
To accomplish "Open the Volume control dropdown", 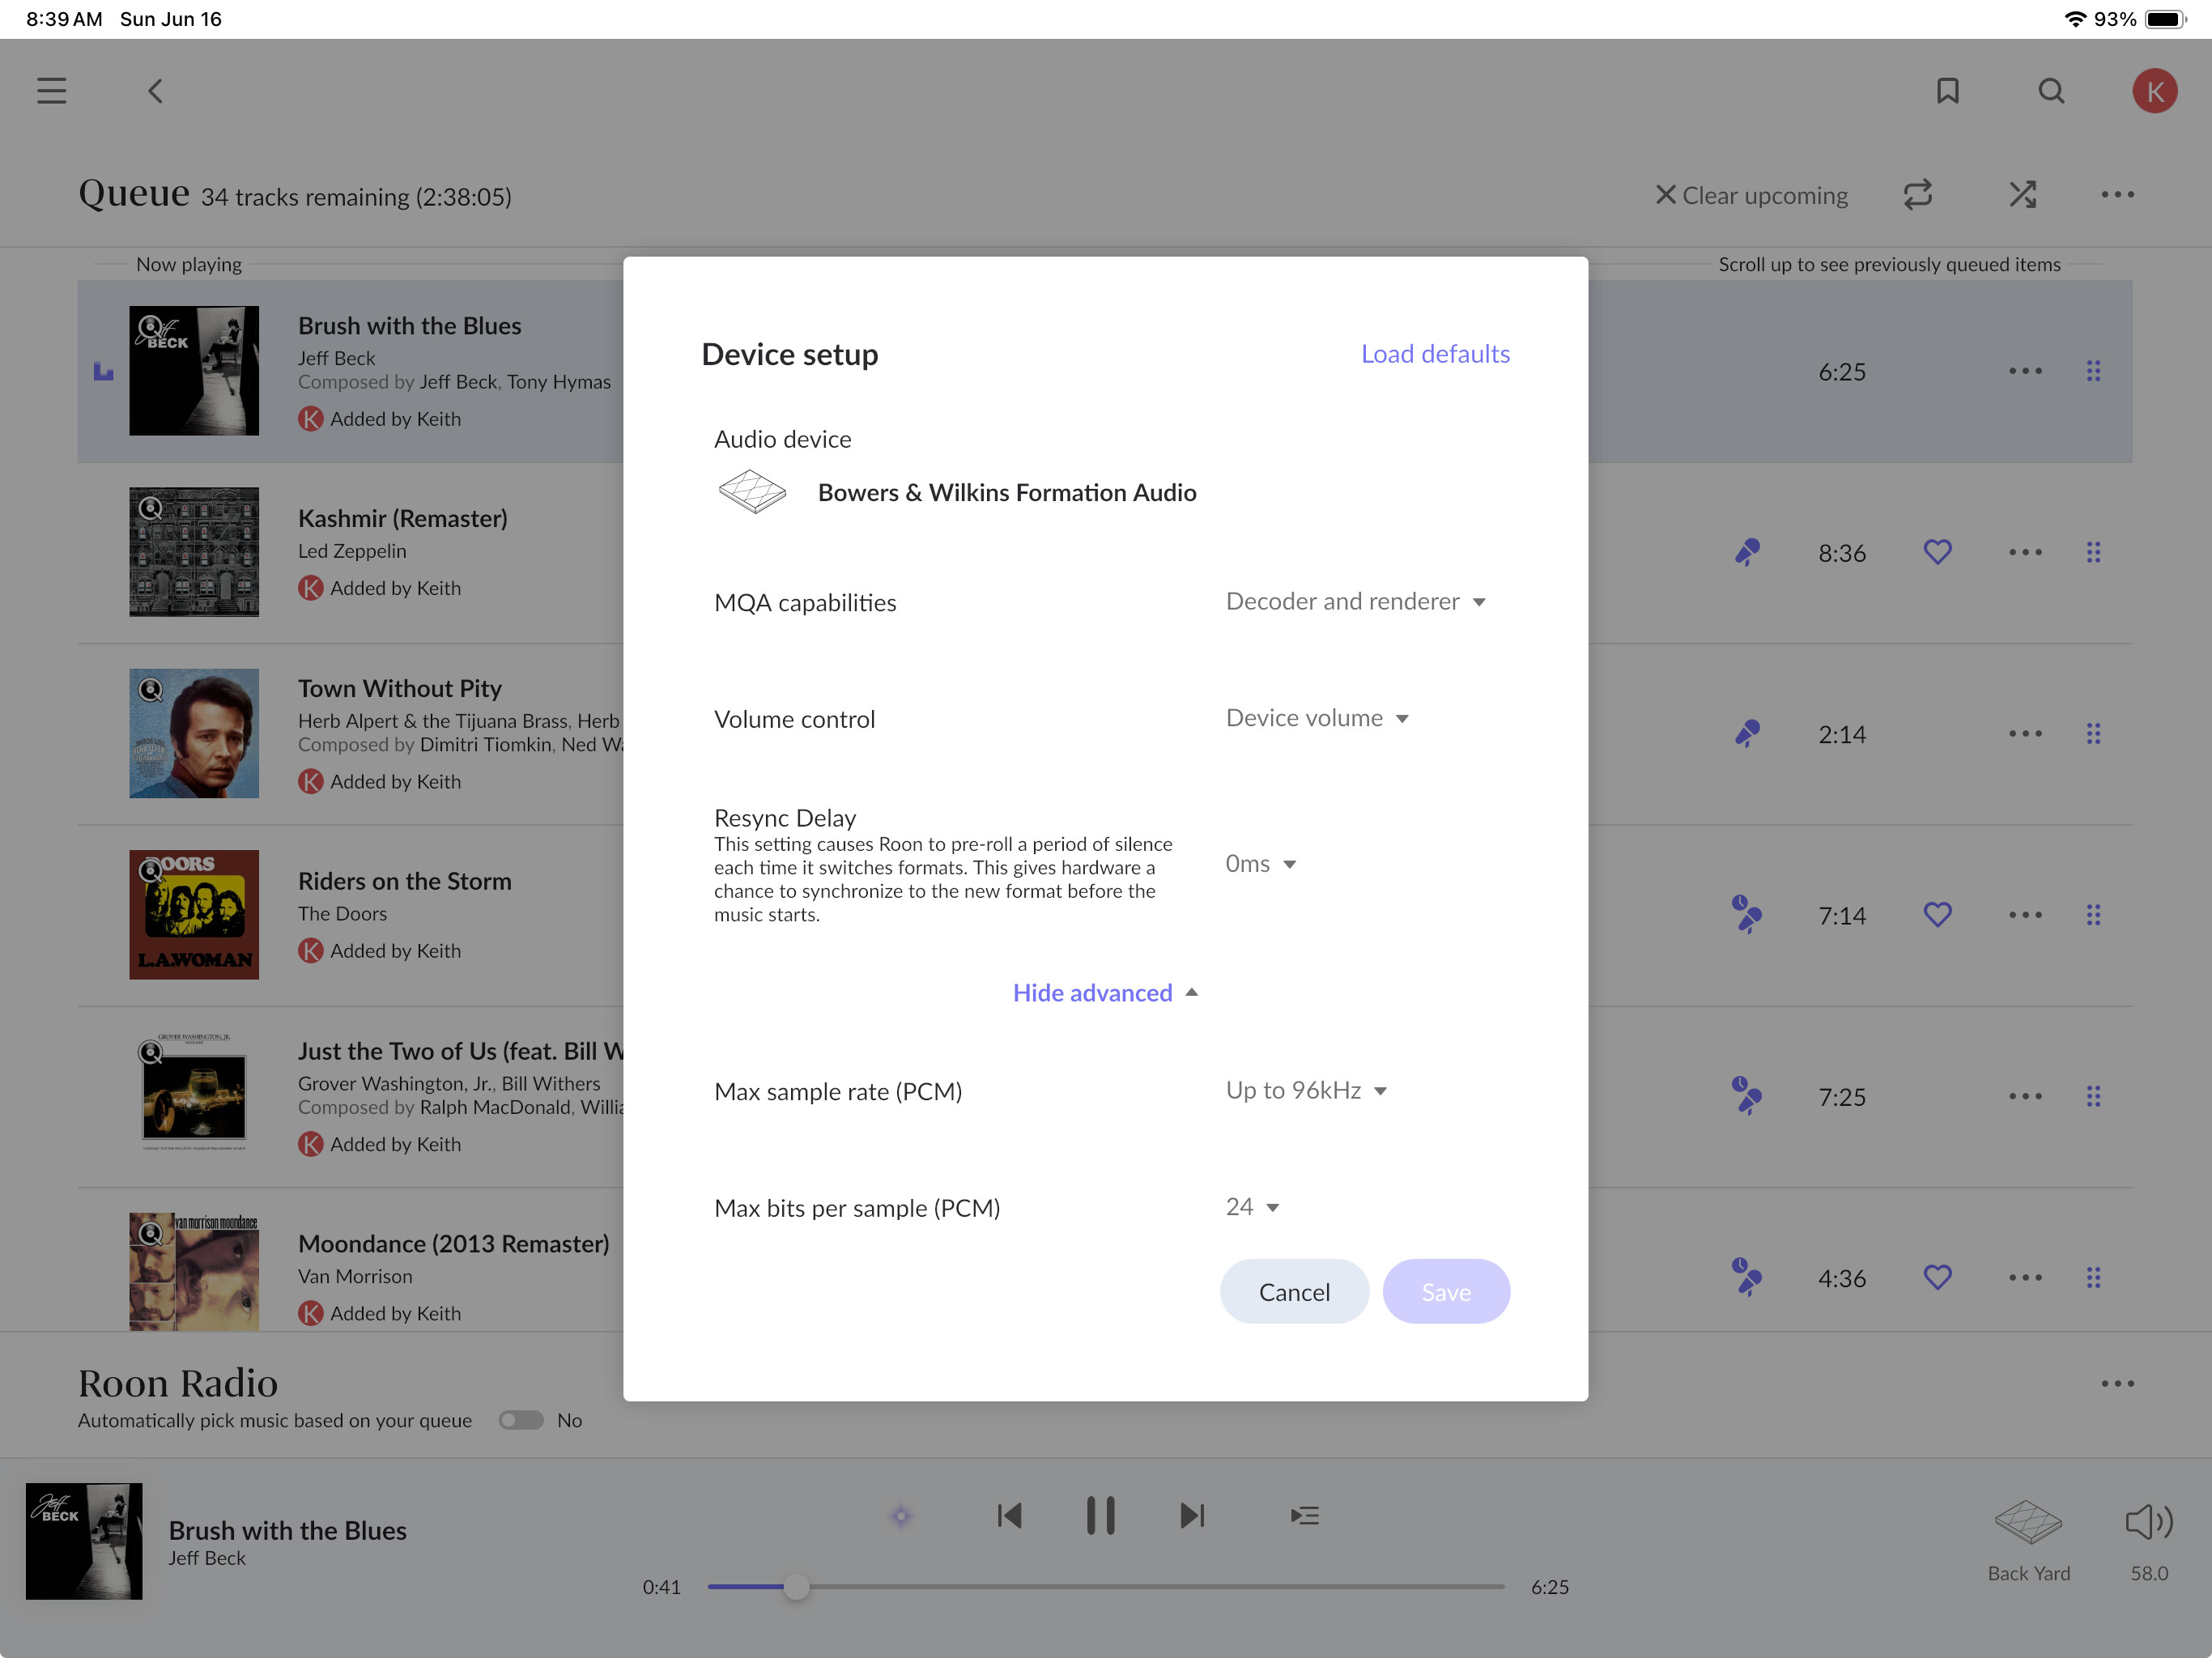I will 1317,718.
